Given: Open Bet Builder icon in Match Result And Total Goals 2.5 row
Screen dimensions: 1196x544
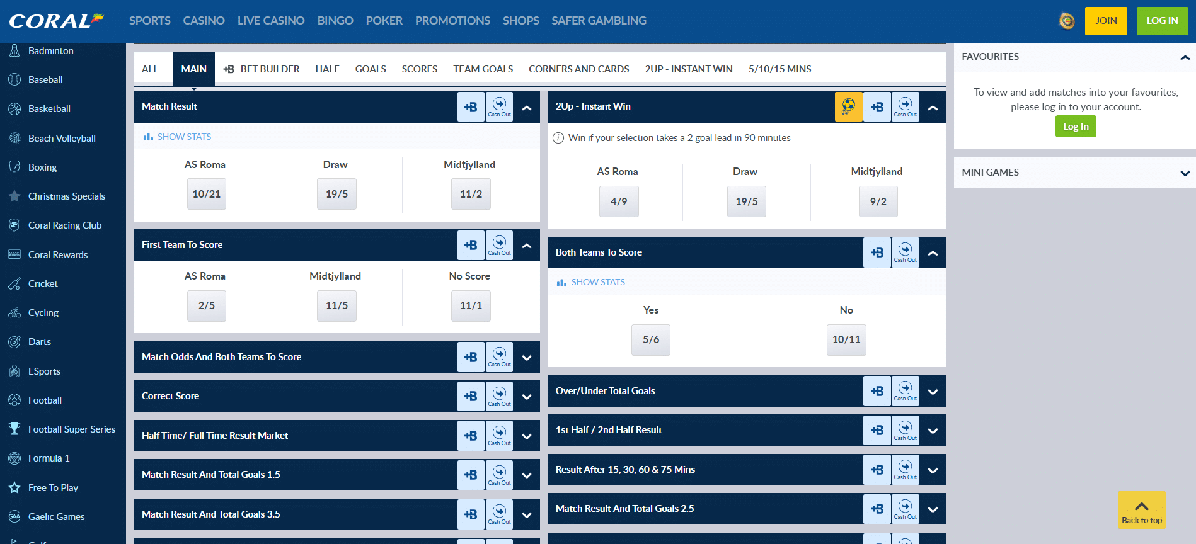Looking at the screenshot, I should click(x=877, y=509).
